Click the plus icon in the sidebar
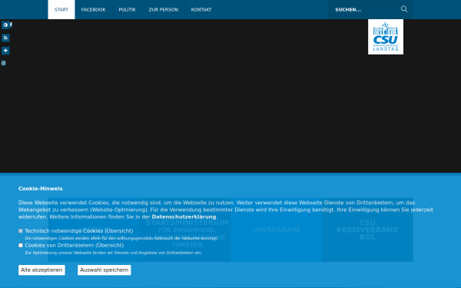 5,51
